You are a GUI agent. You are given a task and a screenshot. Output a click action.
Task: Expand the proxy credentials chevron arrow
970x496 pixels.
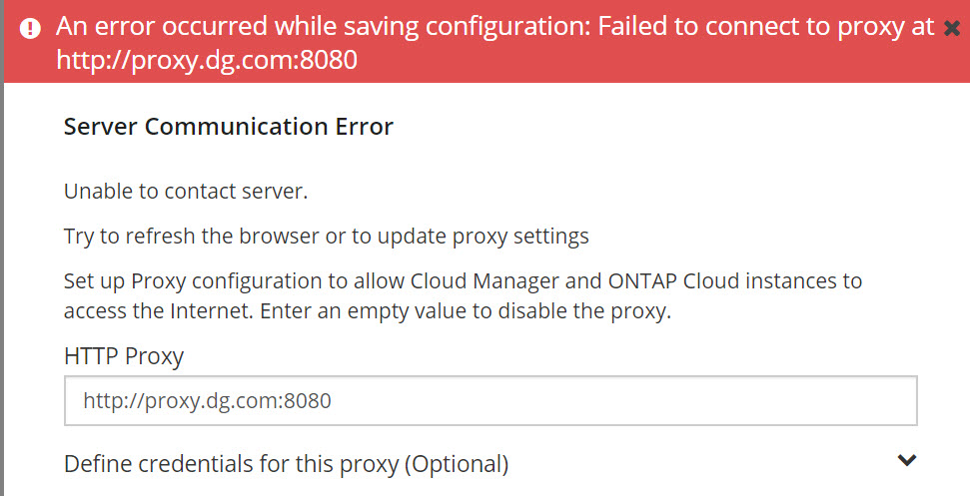click(x=906, y=460)
